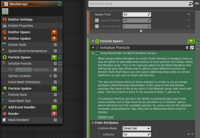
Task: Disable the Emitter State module checkbox
Action: [x=55, y=45]
